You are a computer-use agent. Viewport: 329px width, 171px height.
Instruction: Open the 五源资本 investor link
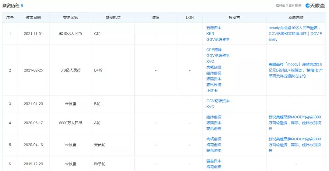coord(214,28)
